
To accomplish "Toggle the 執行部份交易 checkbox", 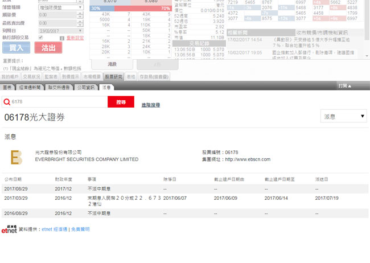I will (40, 38).
